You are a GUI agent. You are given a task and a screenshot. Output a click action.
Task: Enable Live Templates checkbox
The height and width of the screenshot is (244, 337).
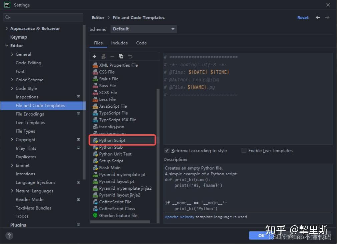coord(244,150)
